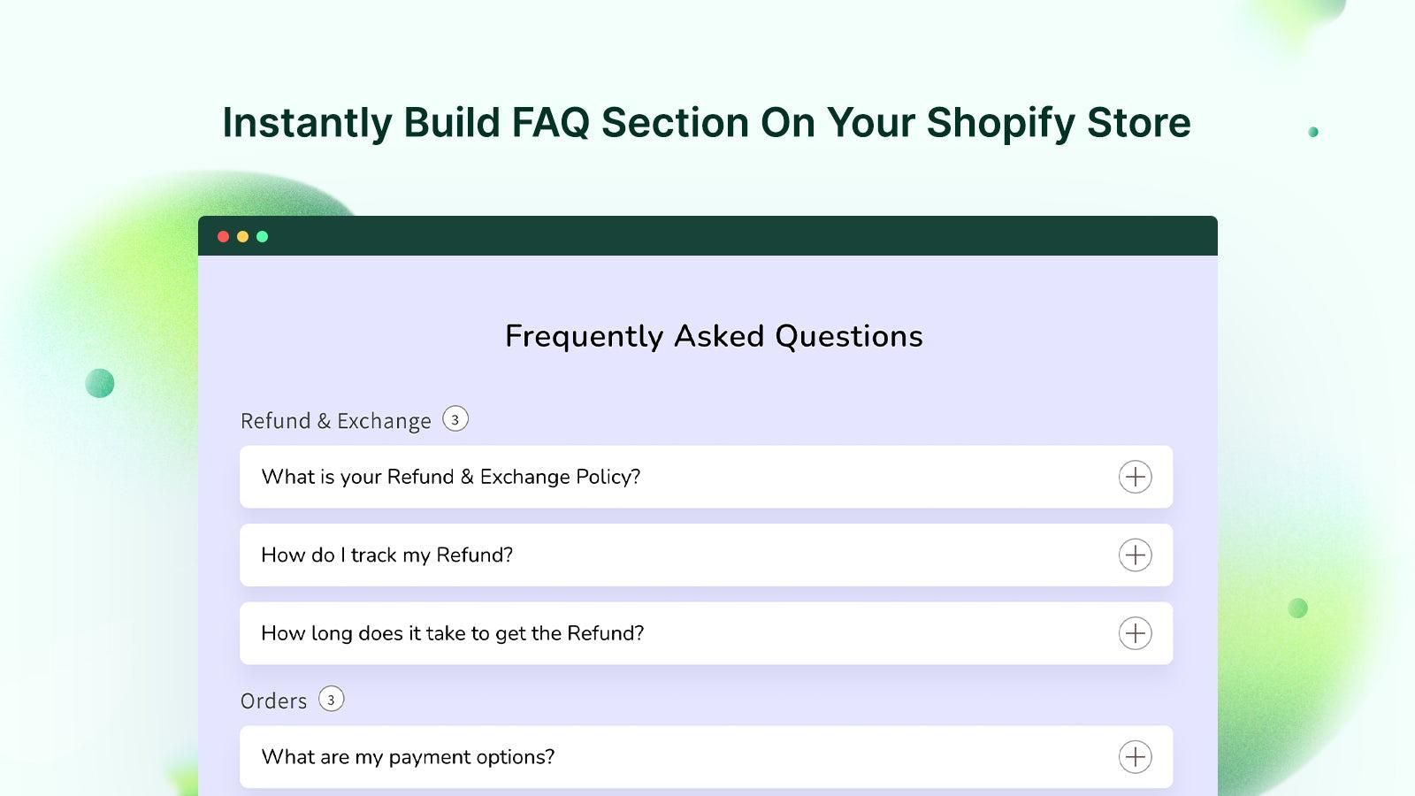Click the plus icon beside the Refund Policy question

click(x=1136, y=477)
